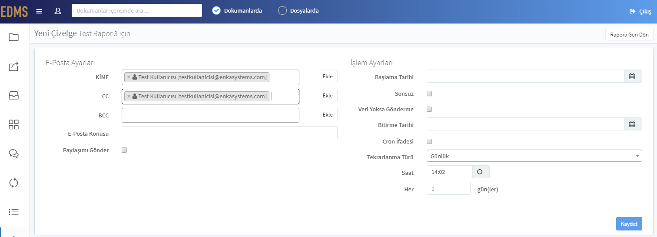
Task: Tick the Paylaşımı Gönder checkbox
Action: (x=124, y=150)
